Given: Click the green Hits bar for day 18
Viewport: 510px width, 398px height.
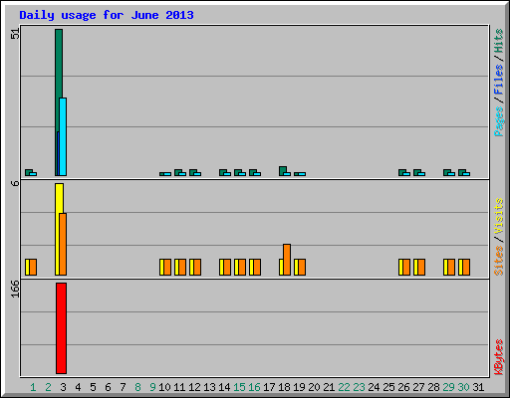Looking at the screenshot, I should click(283, 170).
